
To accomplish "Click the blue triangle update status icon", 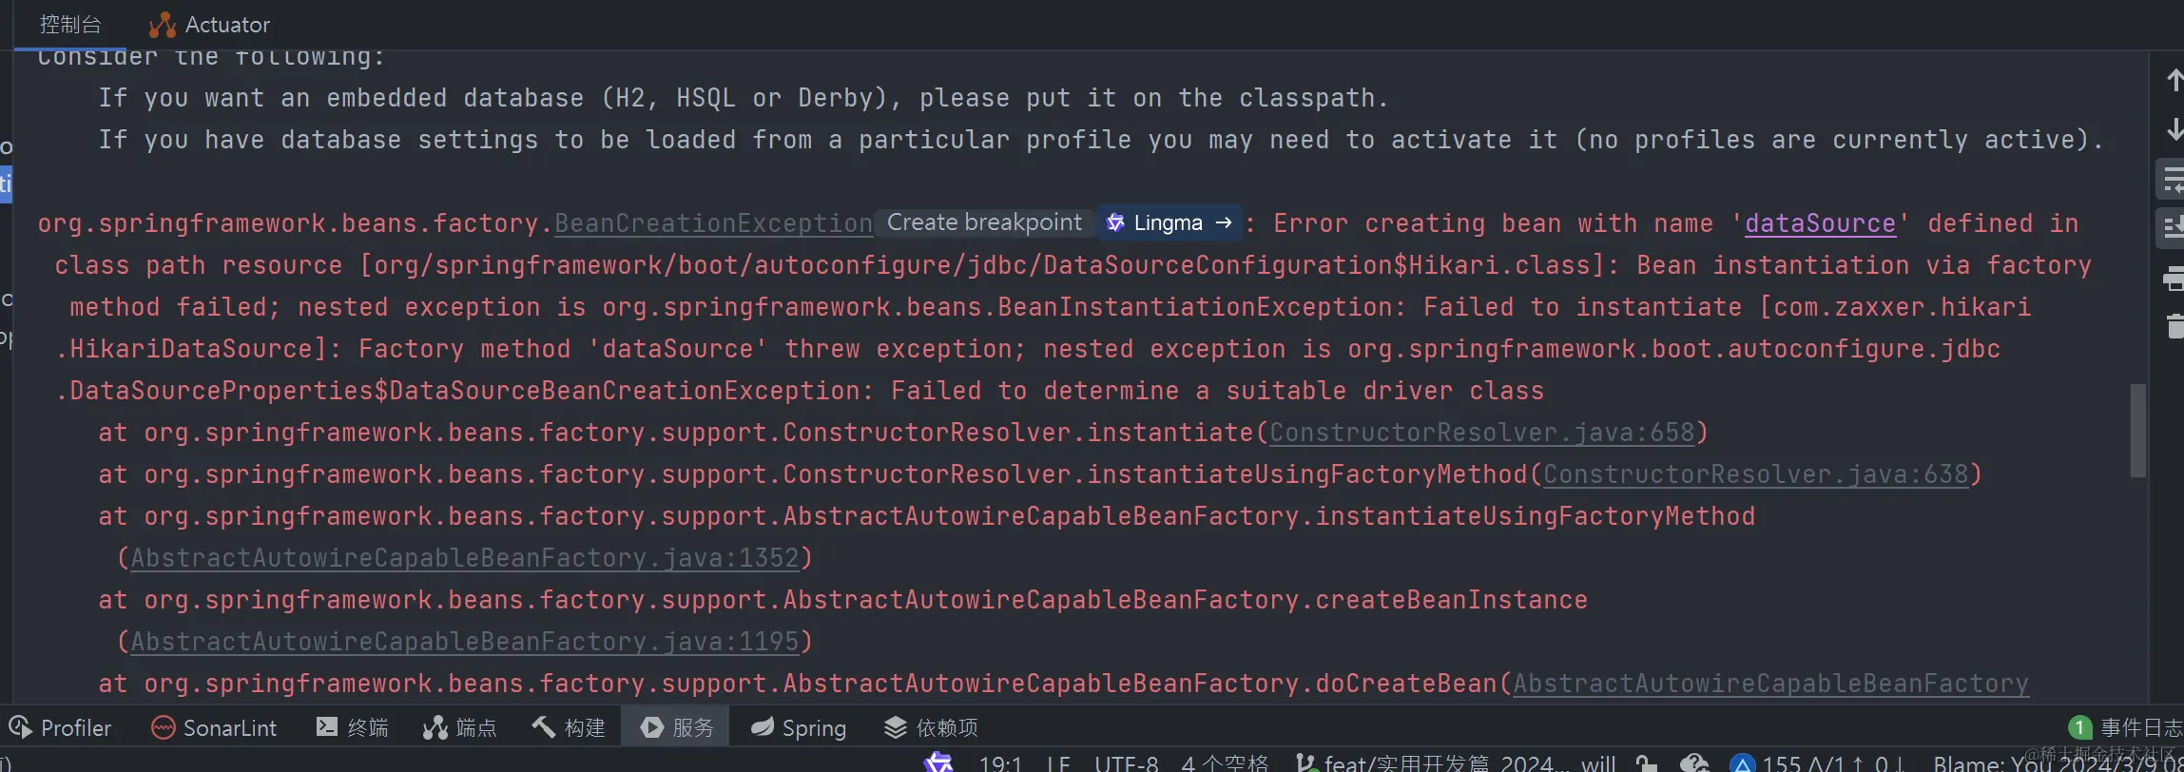I will pyautogui.click(x=1742, y=763).
